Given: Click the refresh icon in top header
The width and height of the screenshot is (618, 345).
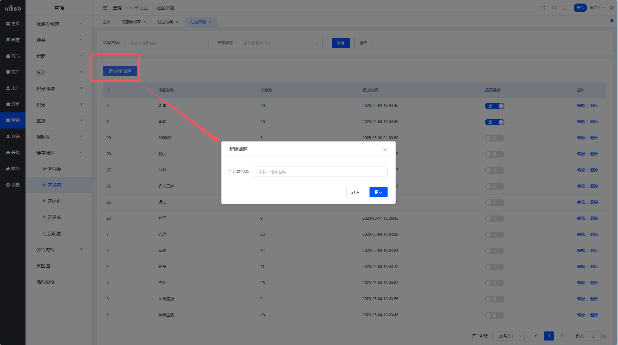Looking at the screenshot, I should (543, 8).
